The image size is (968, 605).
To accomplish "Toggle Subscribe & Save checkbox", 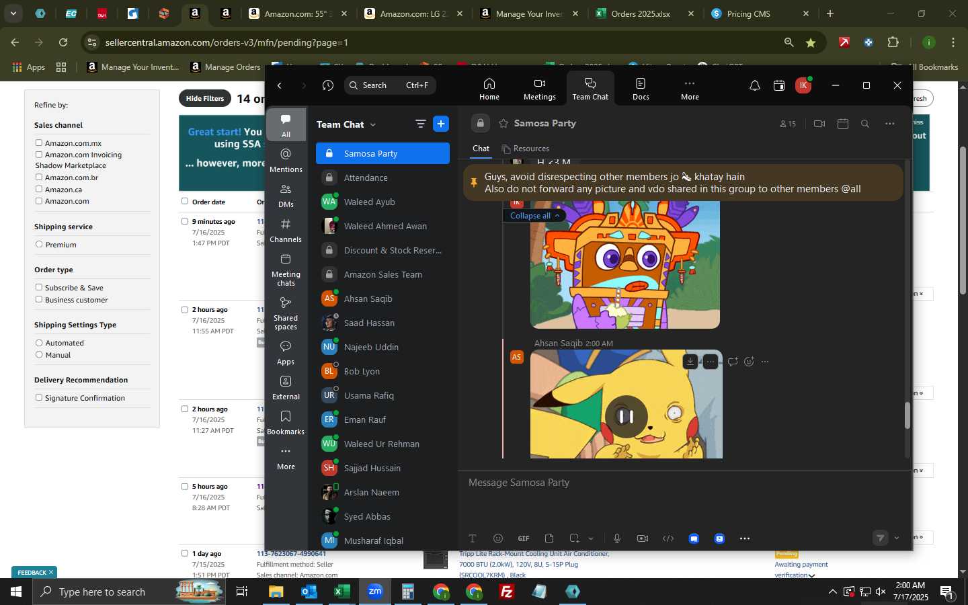I will [x=39, y=288].
